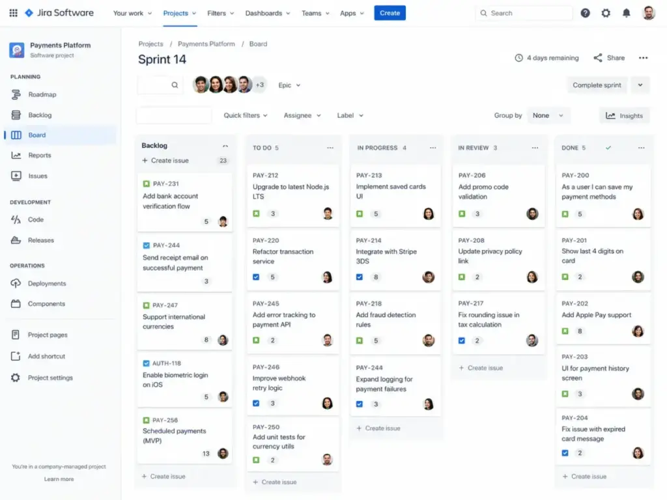The width and height of the screenshot is (667, 500).
Task: Click the Project pages icon
Action: pos(16,335)
